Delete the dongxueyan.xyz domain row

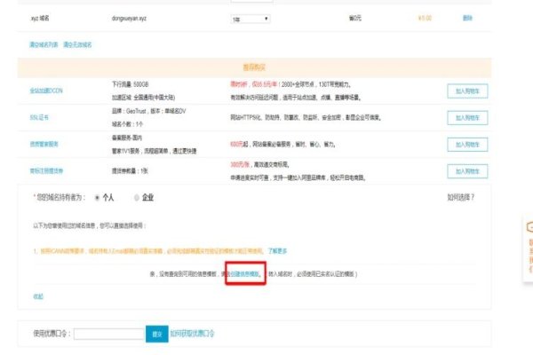(x=467, y=18)
